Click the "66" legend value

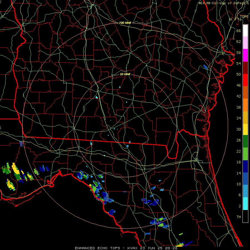tap(239, 31)
